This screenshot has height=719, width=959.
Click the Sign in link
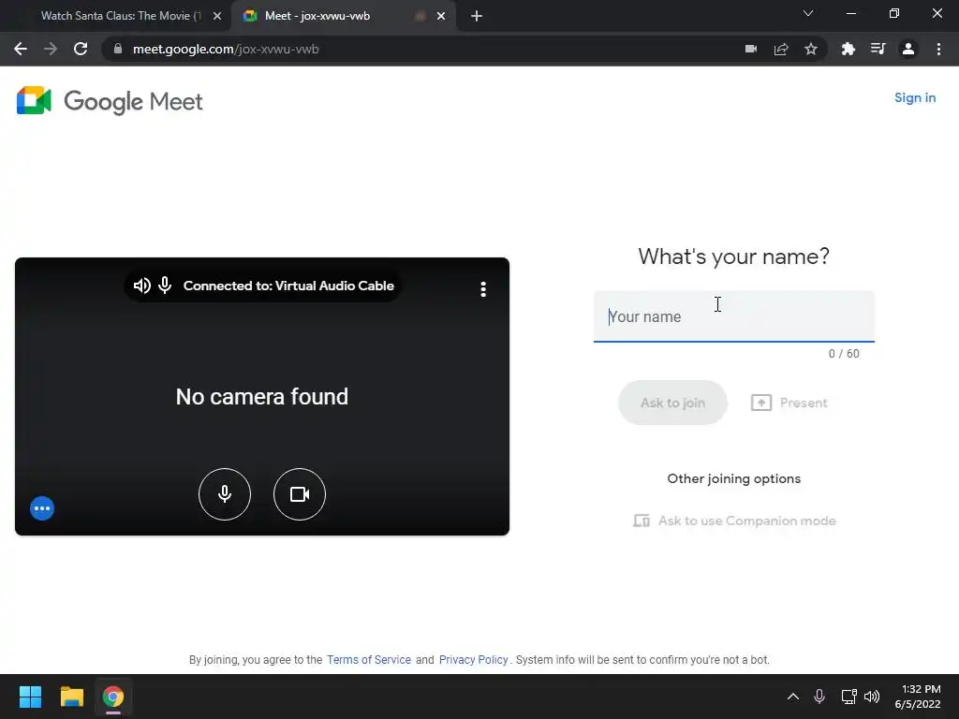tap(915, 97)
